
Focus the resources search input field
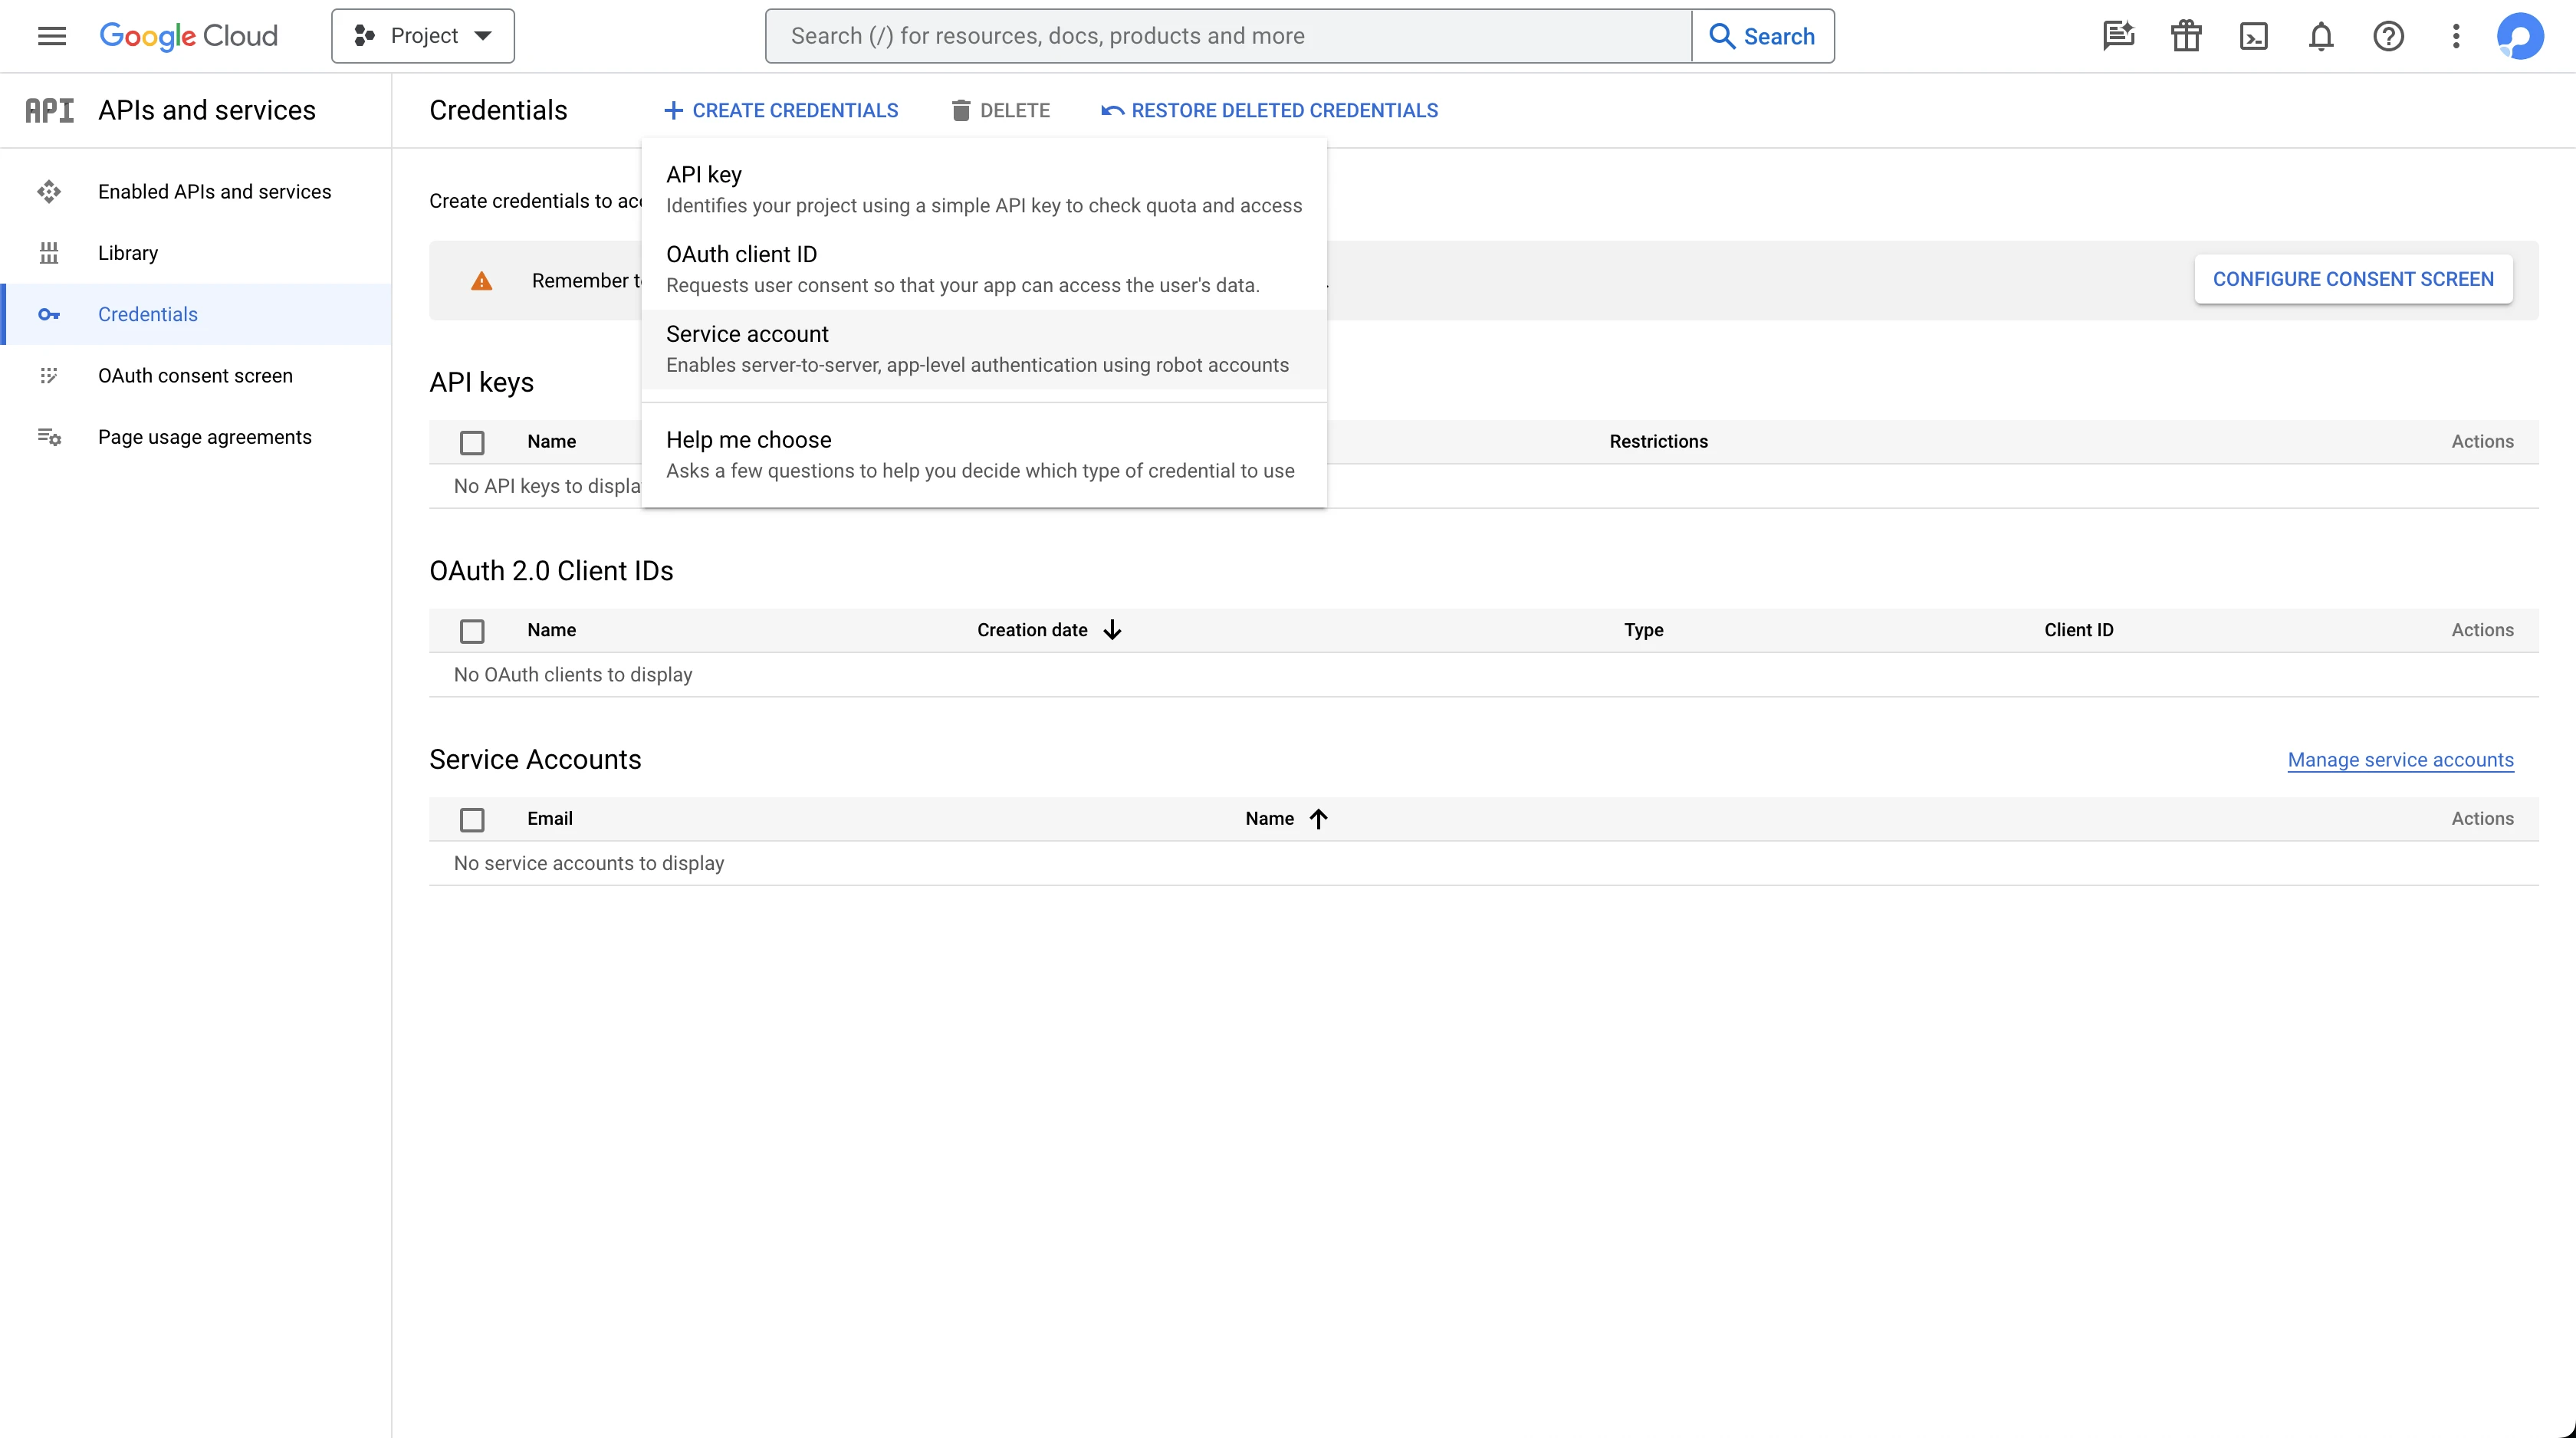click(x=1228, y=36)
